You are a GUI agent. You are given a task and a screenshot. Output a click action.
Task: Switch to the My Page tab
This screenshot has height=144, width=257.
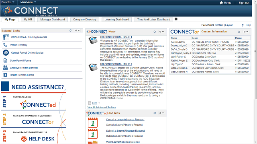10,20
